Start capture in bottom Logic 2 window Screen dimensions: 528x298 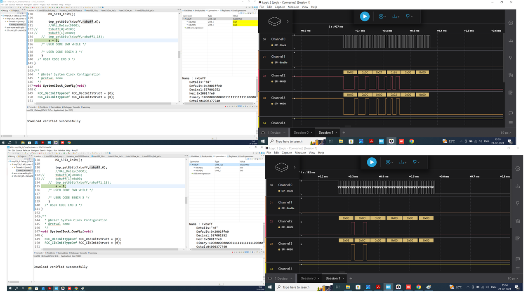click(x=372, y=162)
